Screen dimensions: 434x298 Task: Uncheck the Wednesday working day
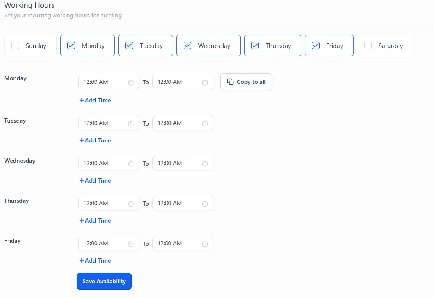188,46
